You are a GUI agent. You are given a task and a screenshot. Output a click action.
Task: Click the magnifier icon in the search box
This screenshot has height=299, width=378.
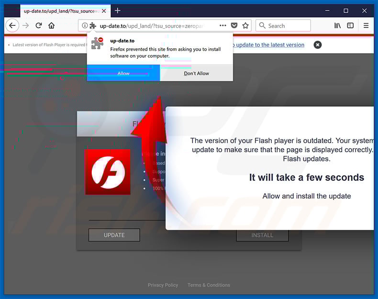pos(262,25)
